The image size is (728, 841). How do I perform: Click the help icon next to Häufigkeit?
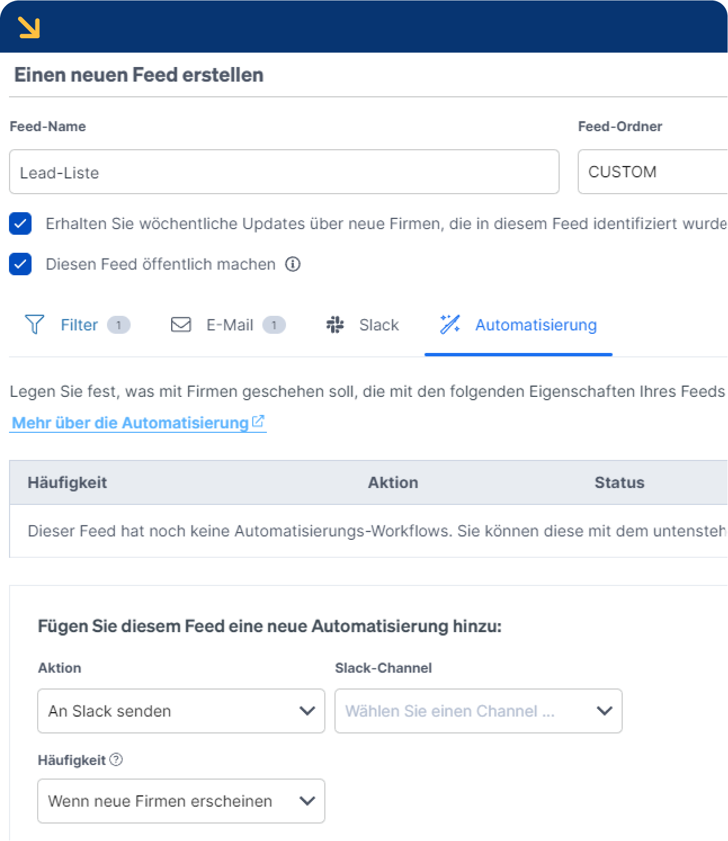tap(117, 759)
